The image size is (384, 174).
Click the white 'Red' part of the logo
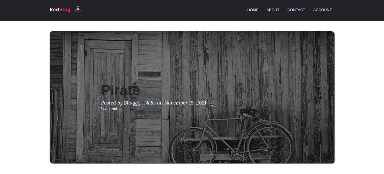55,10
